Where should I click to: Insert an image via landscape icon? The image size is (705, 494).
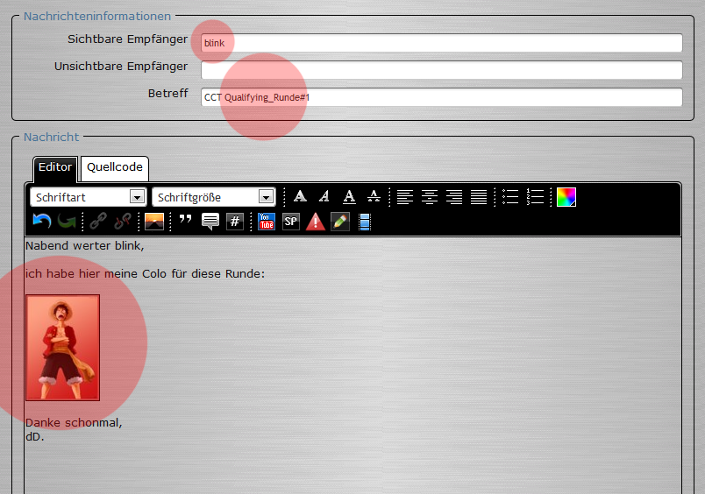[154, 222]
